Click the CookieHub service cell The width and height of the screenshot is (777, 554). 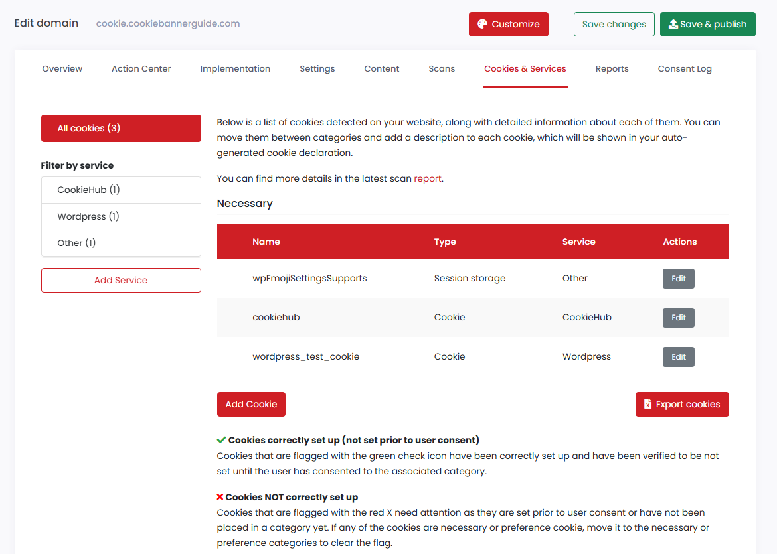click(586, 317)
